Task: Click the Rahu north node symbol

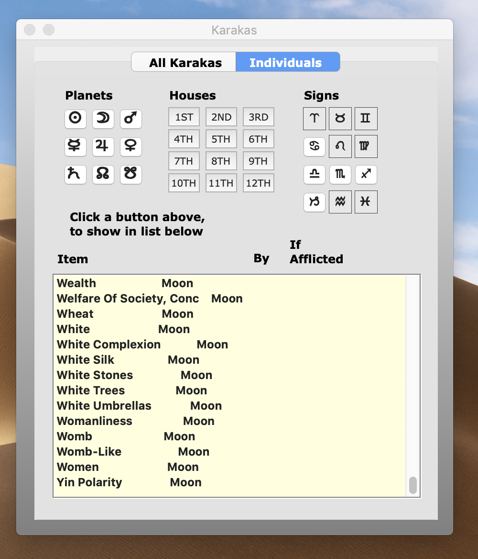Action: coord(103,174)
